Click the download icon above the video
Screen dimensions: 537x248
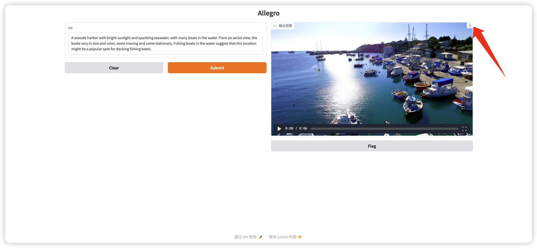coord(470,25)
